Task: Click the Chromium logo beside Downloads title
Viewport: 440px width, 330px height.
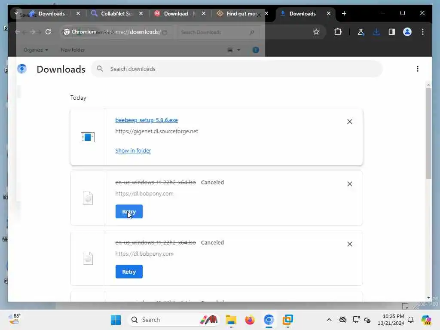Action: coord(22,69)
